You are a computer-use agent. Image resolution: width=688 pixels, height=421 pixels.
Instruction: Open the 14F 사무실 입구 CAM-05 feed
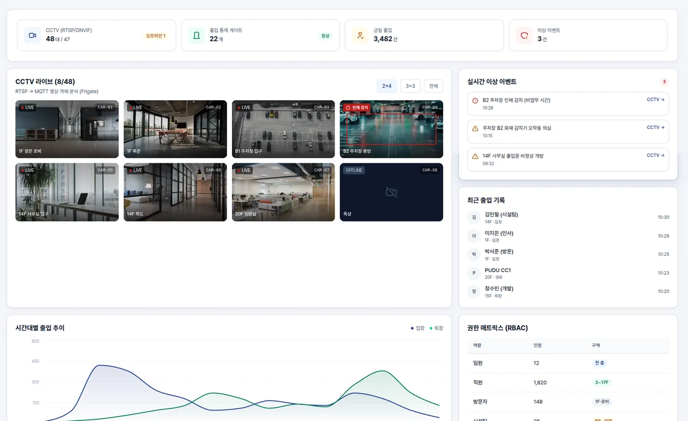(x=67, y=192)
